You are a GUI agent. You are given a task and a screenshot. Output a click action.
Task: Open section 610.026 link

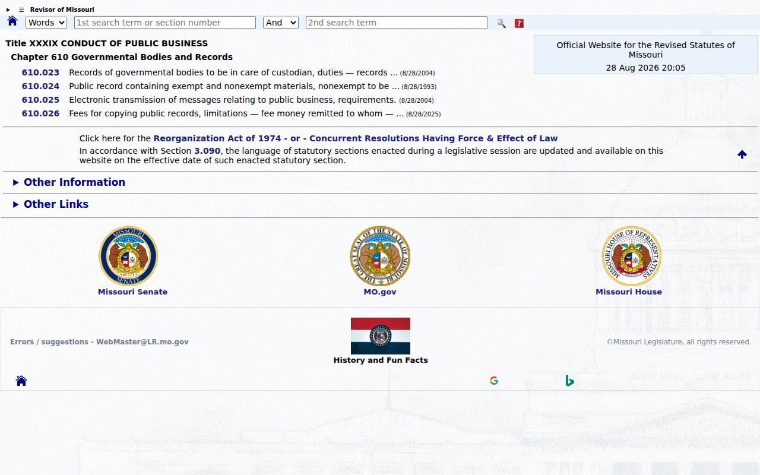(40, 113)
